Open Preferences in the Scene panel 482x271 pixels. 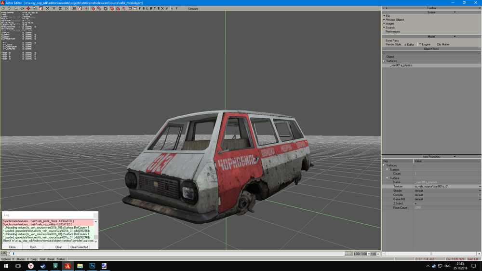point(392,32)
